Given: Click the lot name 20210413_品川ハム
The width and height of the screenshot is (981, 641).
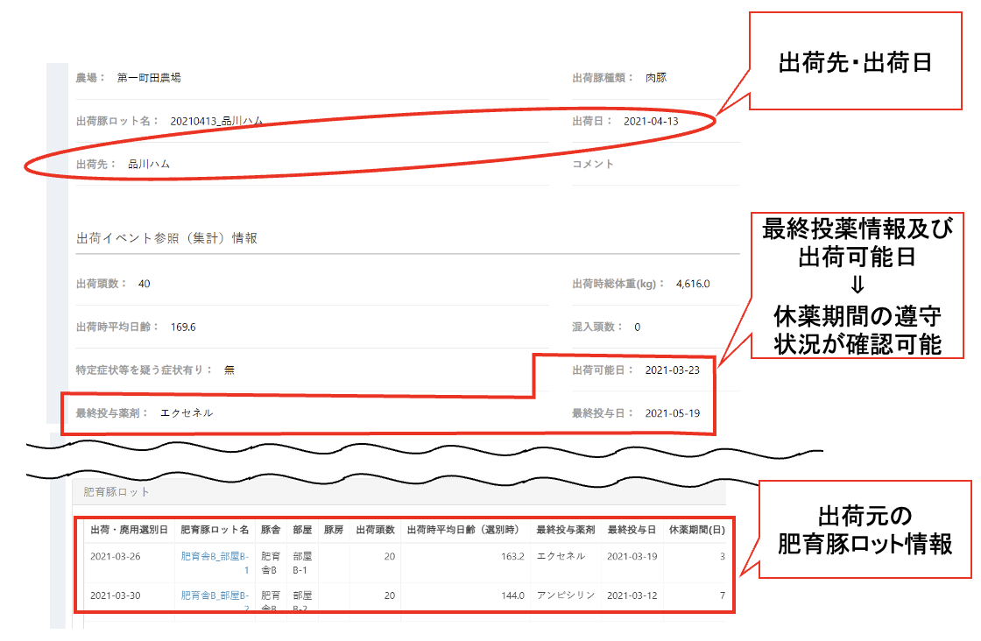Looking at the screenshot, I should click(x=216, y=121).
